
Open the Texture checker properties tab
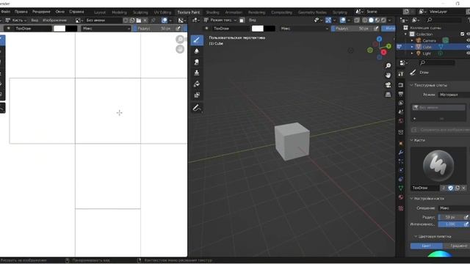(x=401, y=208)
